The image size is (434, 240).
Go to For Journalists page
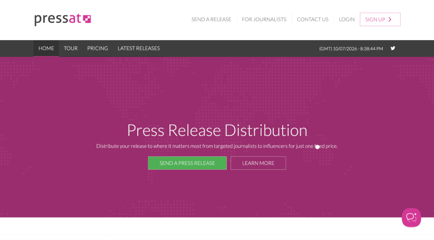tap(264, 19)
